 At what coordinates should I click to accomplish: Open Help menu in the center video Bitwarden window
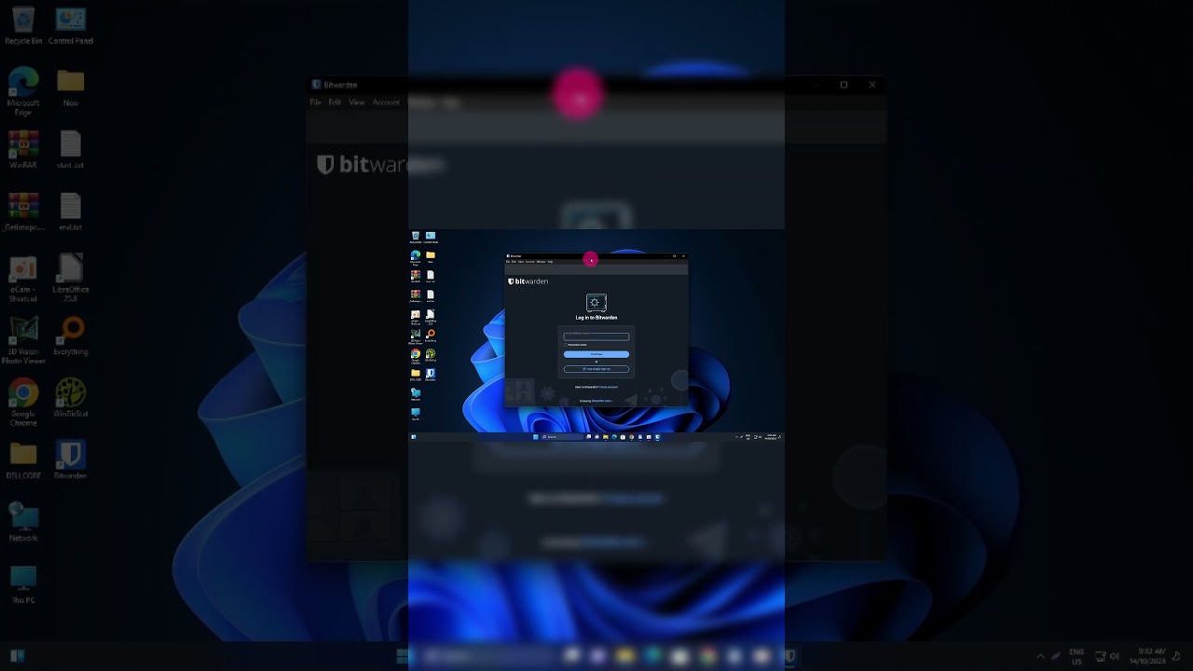(x=550, y=262)
